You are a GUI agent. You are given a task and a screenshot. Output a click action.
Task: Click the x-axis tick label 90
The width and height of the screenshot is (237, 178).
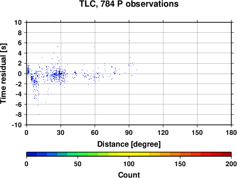(x=129, y=132)
